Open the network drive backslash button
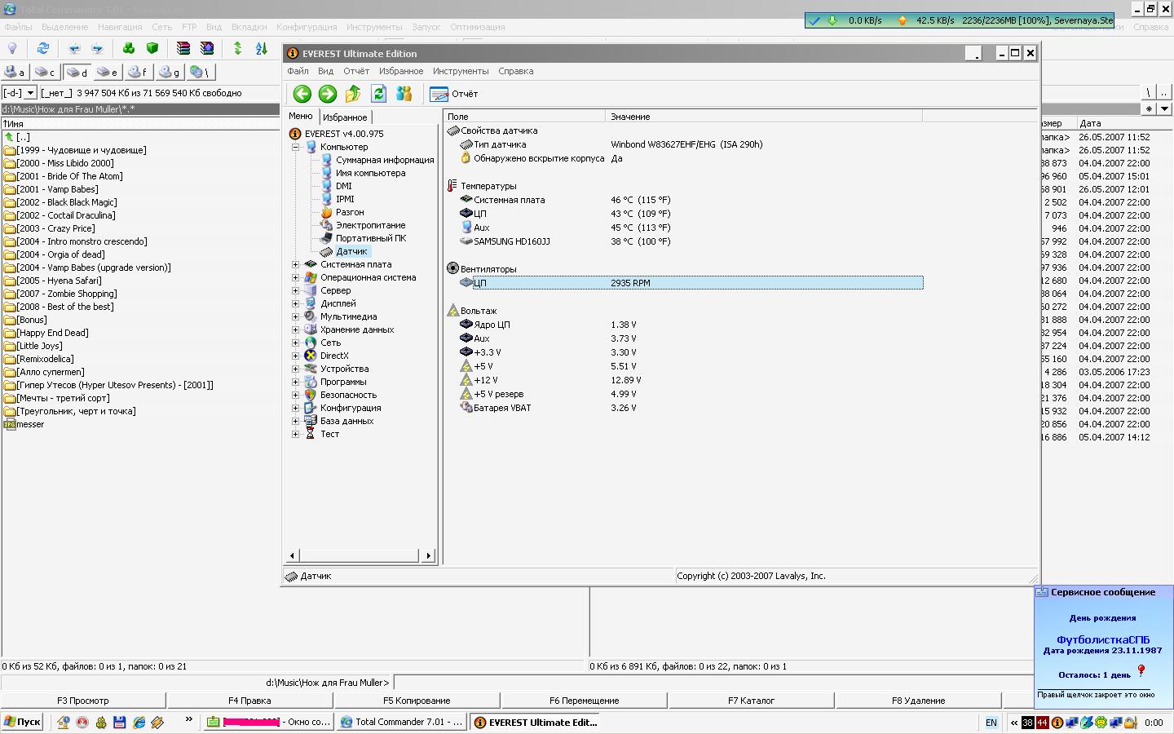 tap(201, 73)
